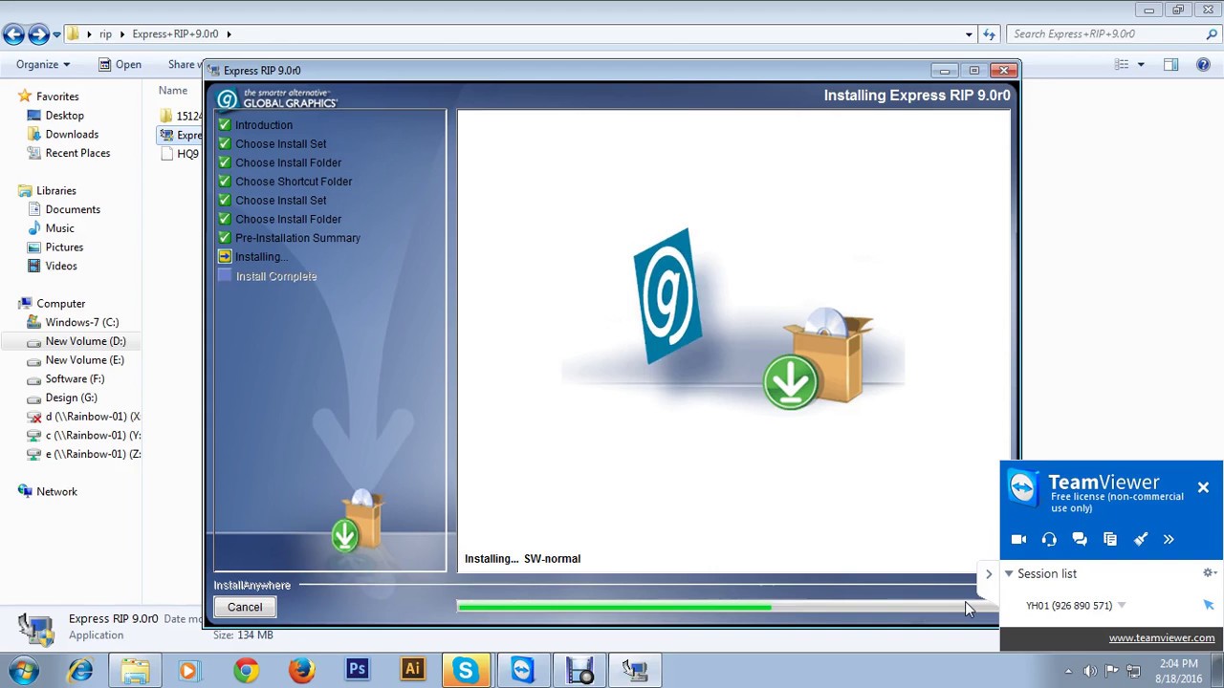Open the Documents library
The width and height of the screenshot is (1224, 688).
[x=73, y=209]
